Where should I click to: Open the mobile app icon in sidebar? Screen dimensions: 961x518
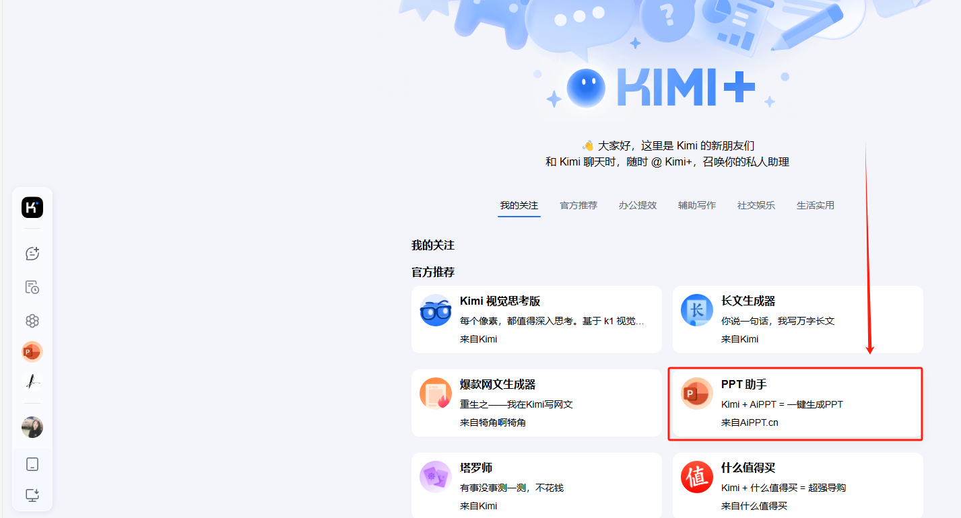click(32, 464)
